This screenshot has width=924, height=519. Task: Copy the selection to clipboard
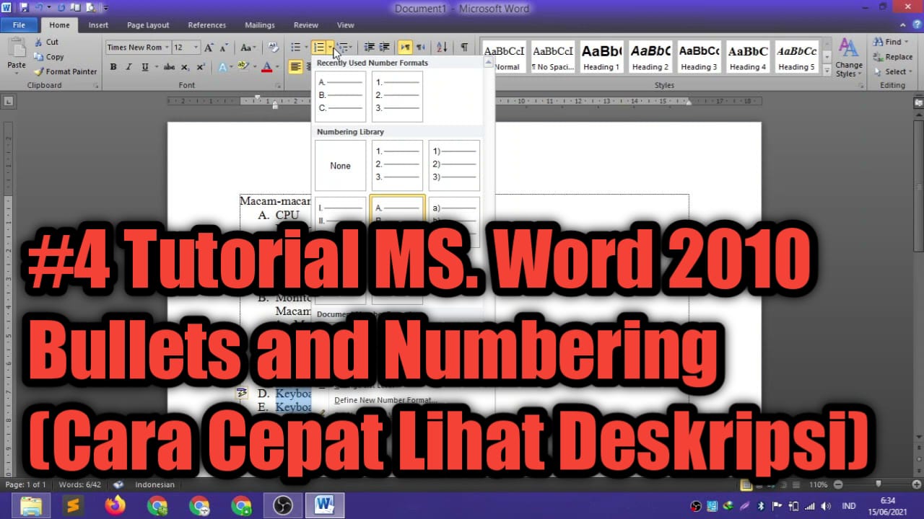tap(48, 57)
